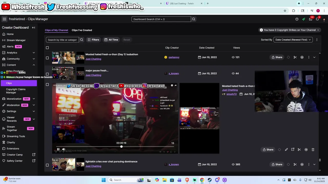
Task: Open the Sorted By Date Created dropdown
Action: 293,40
